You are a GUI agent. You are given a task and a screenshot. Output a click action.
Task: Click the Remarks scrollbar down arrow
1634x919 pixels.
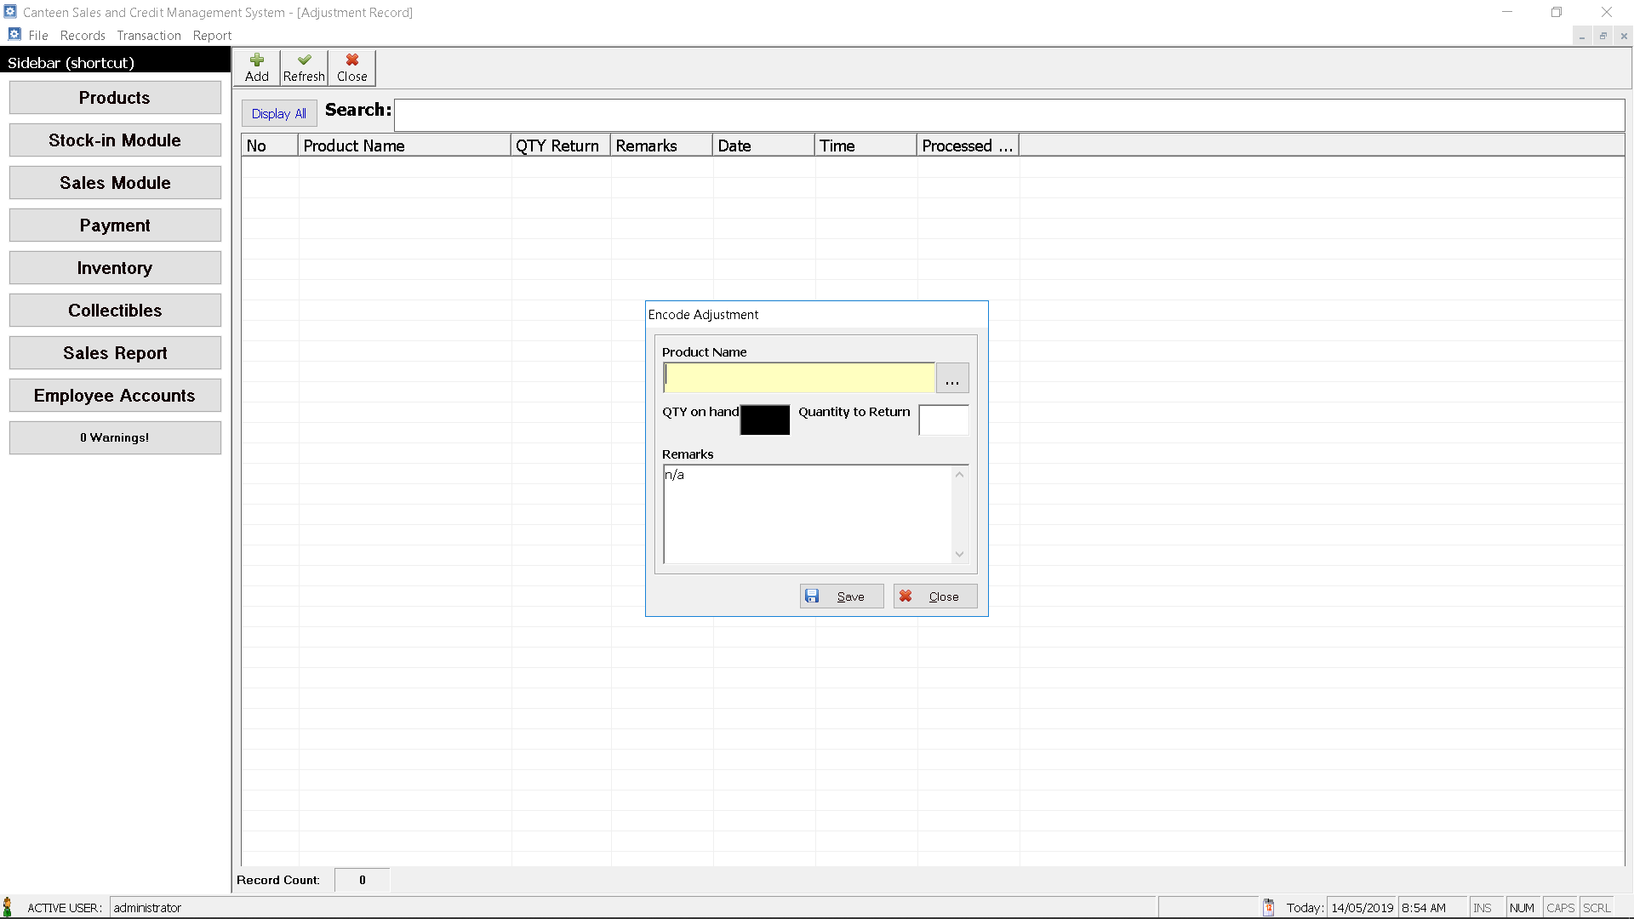tap(960, 554)
